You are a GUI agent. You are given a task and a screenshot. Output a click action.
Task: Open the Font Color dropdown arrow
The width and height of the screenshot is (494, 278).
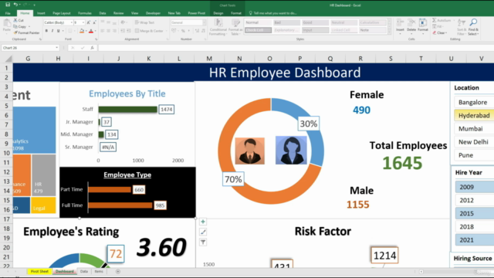coord(95,31)
